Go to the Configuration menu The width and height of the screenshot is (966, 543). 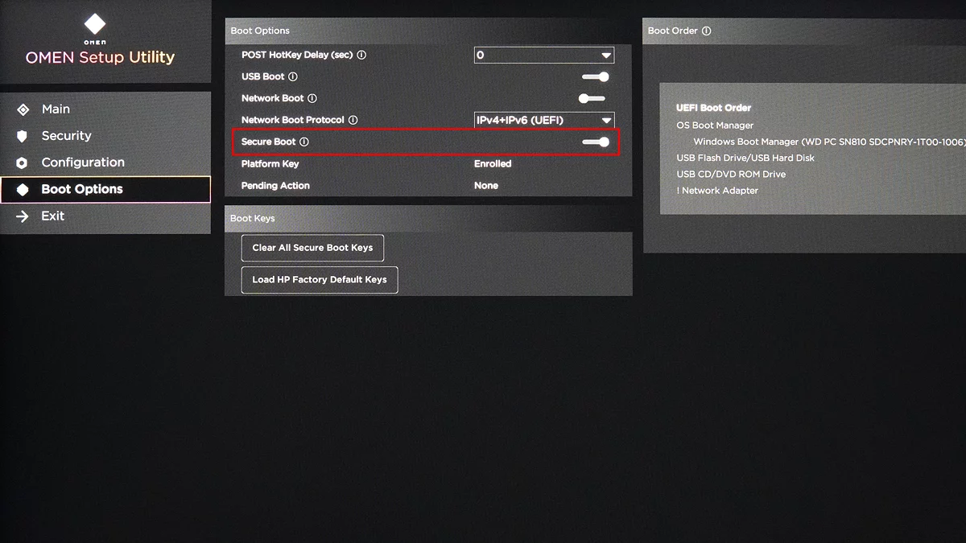[83, 162]
